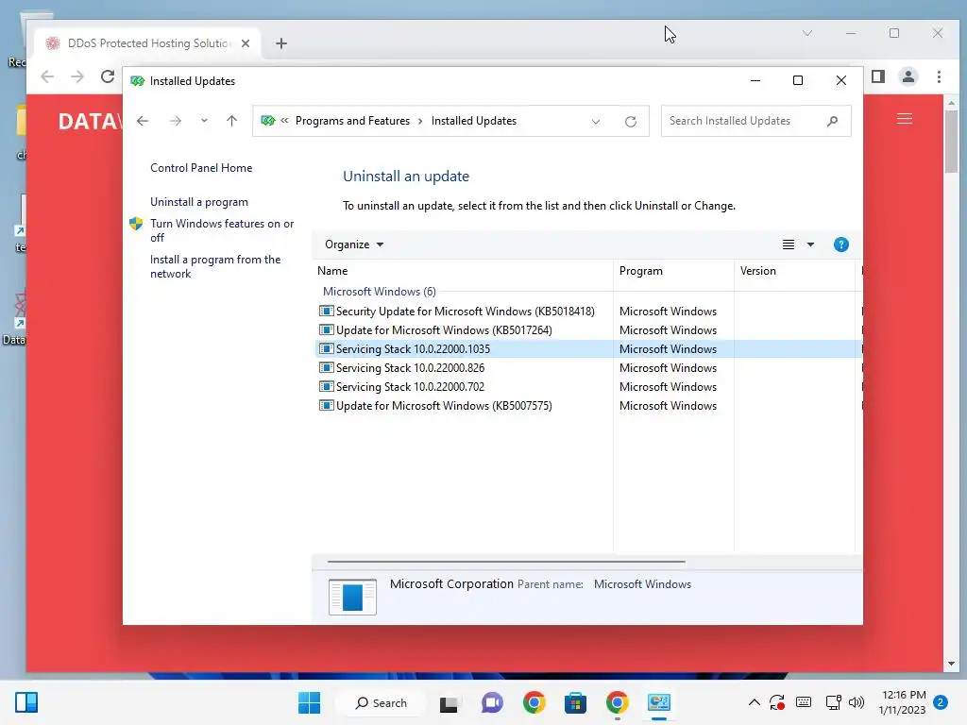Click the icon of the KB5018418 update
This screenshot has height=725, width=967.
point(326,312)
